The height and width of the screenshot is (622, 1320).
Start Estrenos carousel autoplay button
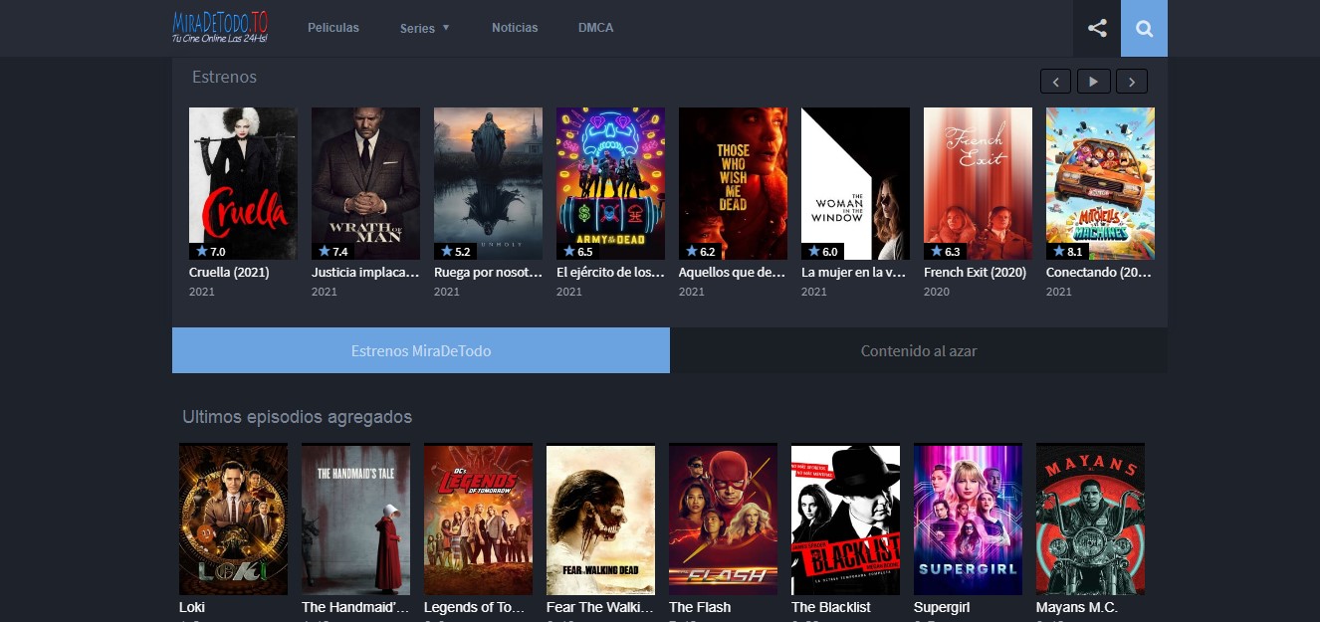click(1093, 82)
